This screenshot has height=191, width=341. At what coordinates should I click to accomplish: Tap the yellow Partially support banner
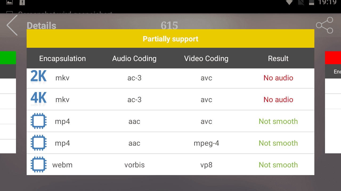(170, 39)
